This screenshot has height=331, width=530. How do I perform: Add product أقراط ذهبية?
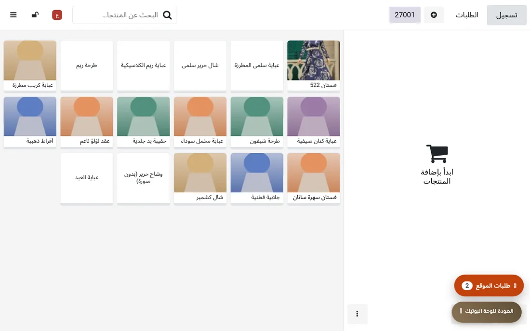click(30, 122)
